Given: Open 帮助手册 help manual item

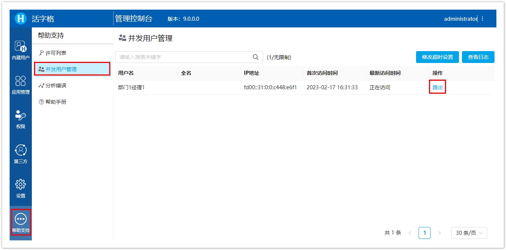Looking at the screenshot, I should coord(56,102).
